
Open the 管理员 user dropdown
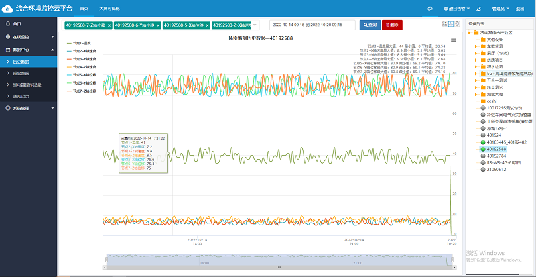pos(500,10)
